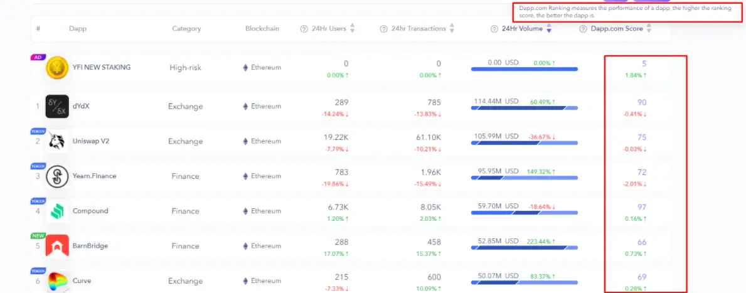Click the TOKEN badge on Uniswap V2
The height and width of the screenshot is (293, 746).
point(38,131)
